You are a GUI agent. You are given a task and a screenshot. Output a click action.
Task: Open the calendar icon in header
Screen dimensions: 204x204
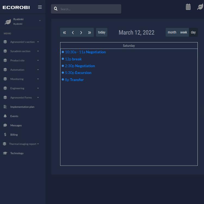[188, 7]
